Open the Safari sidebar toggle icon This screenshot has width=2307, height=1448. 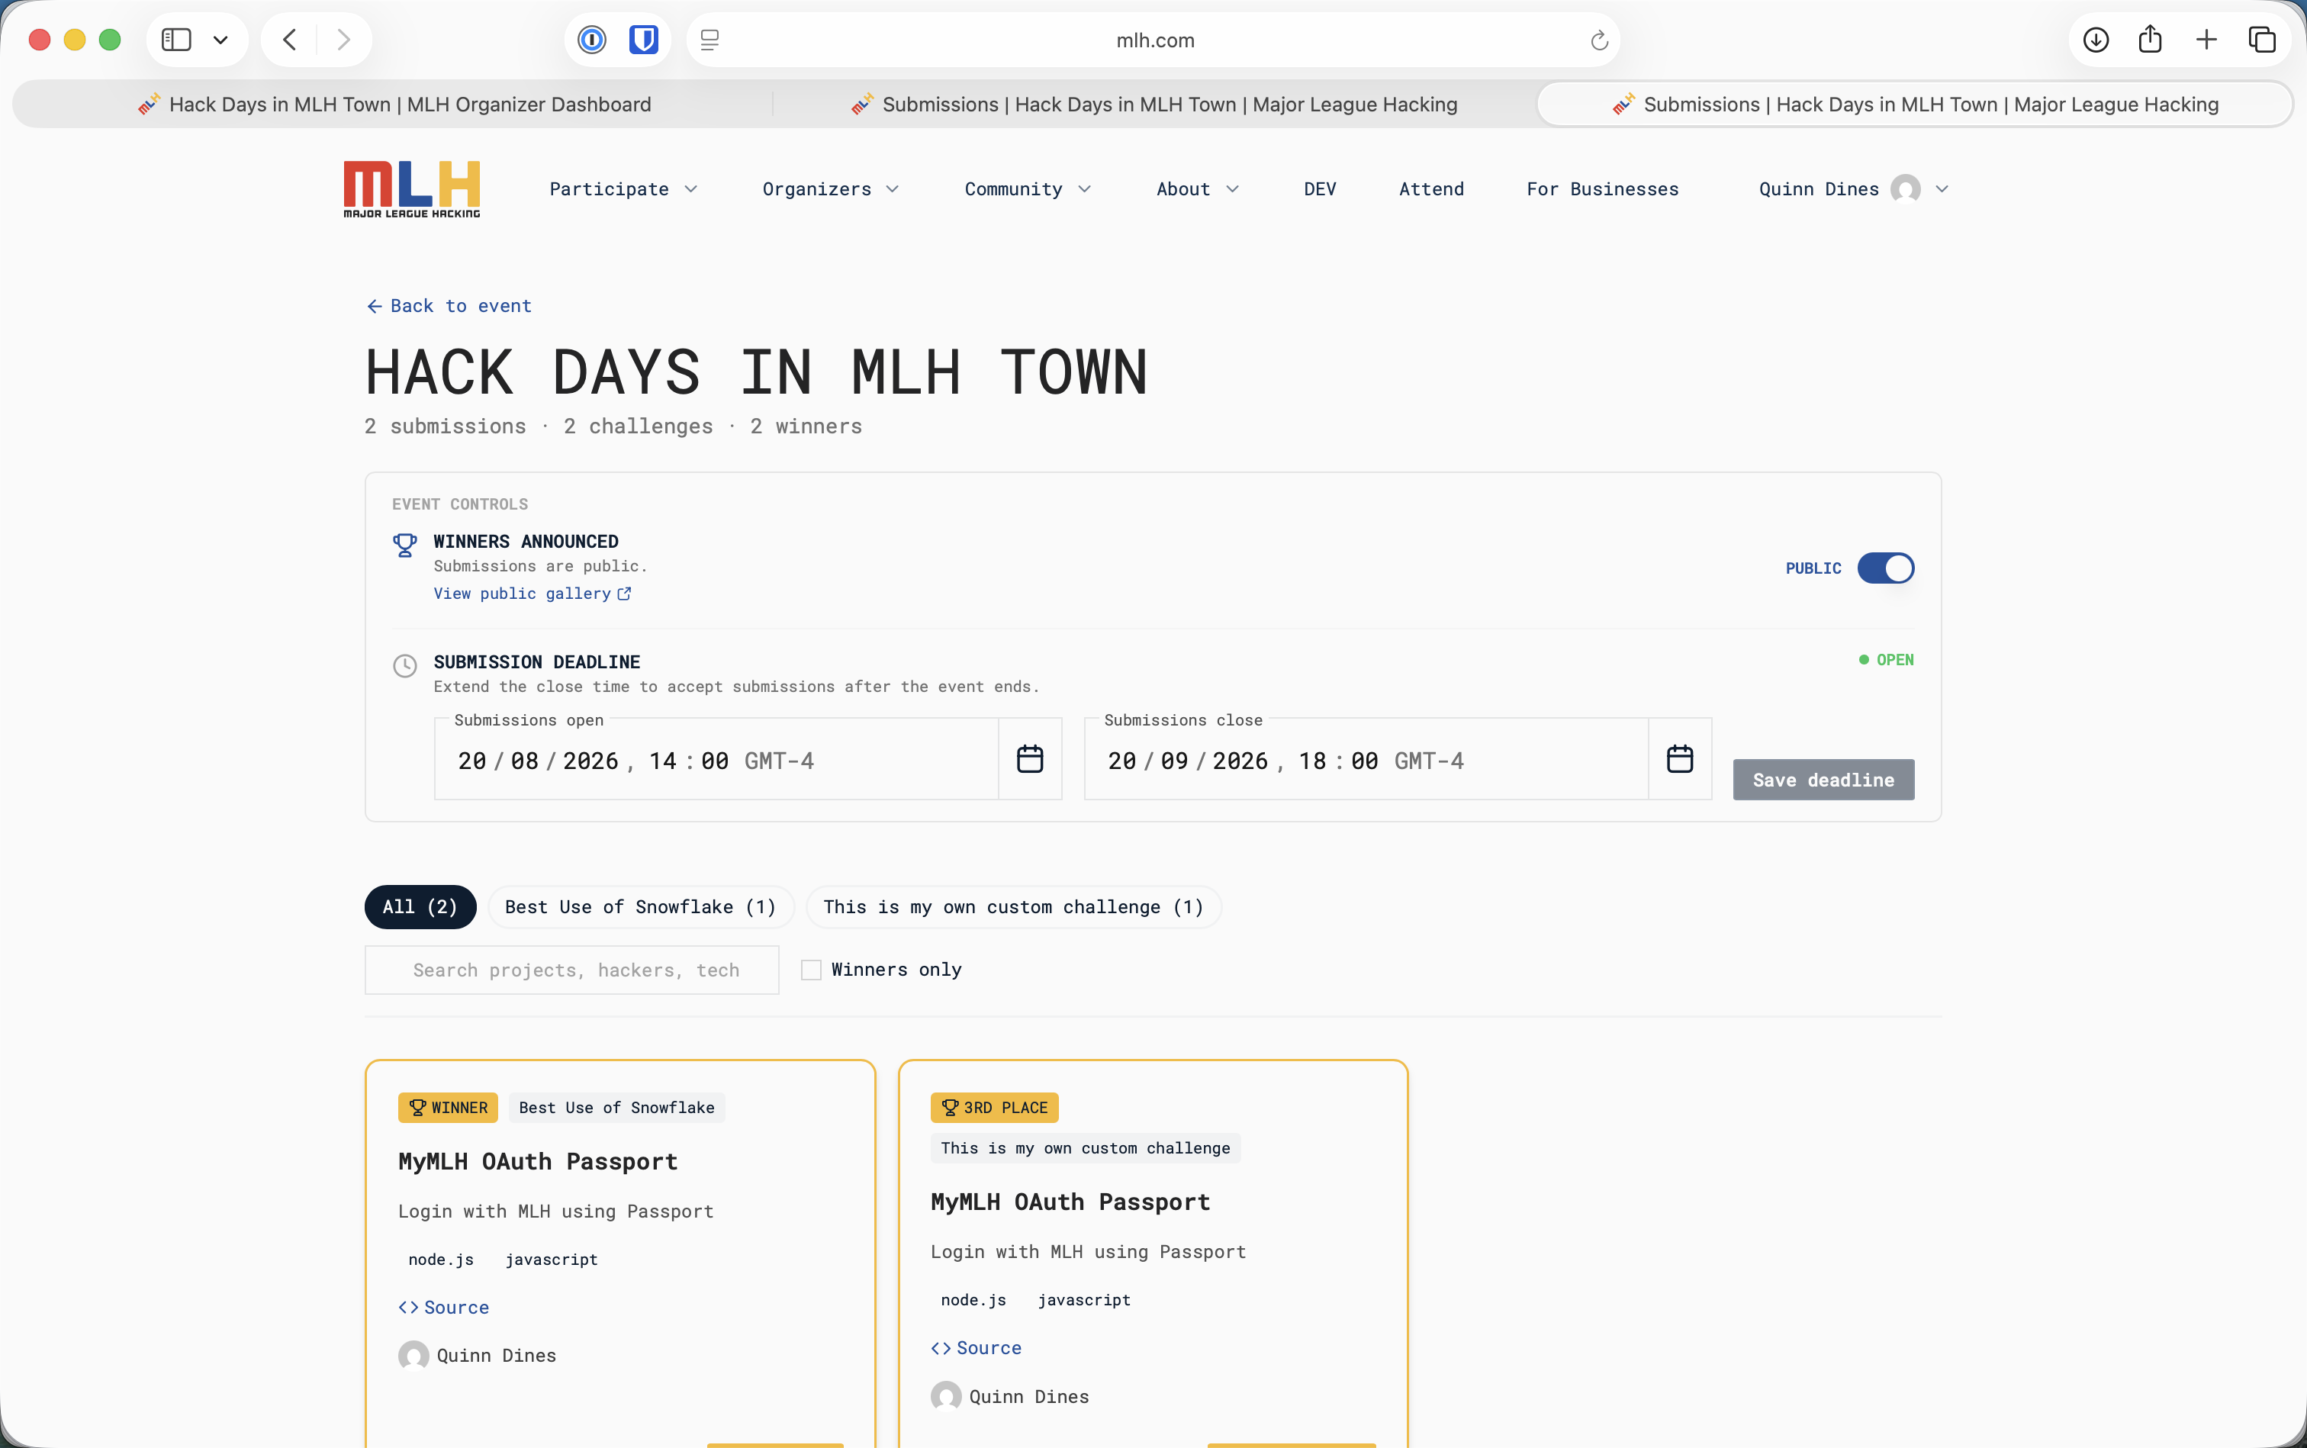pos(176,39)
